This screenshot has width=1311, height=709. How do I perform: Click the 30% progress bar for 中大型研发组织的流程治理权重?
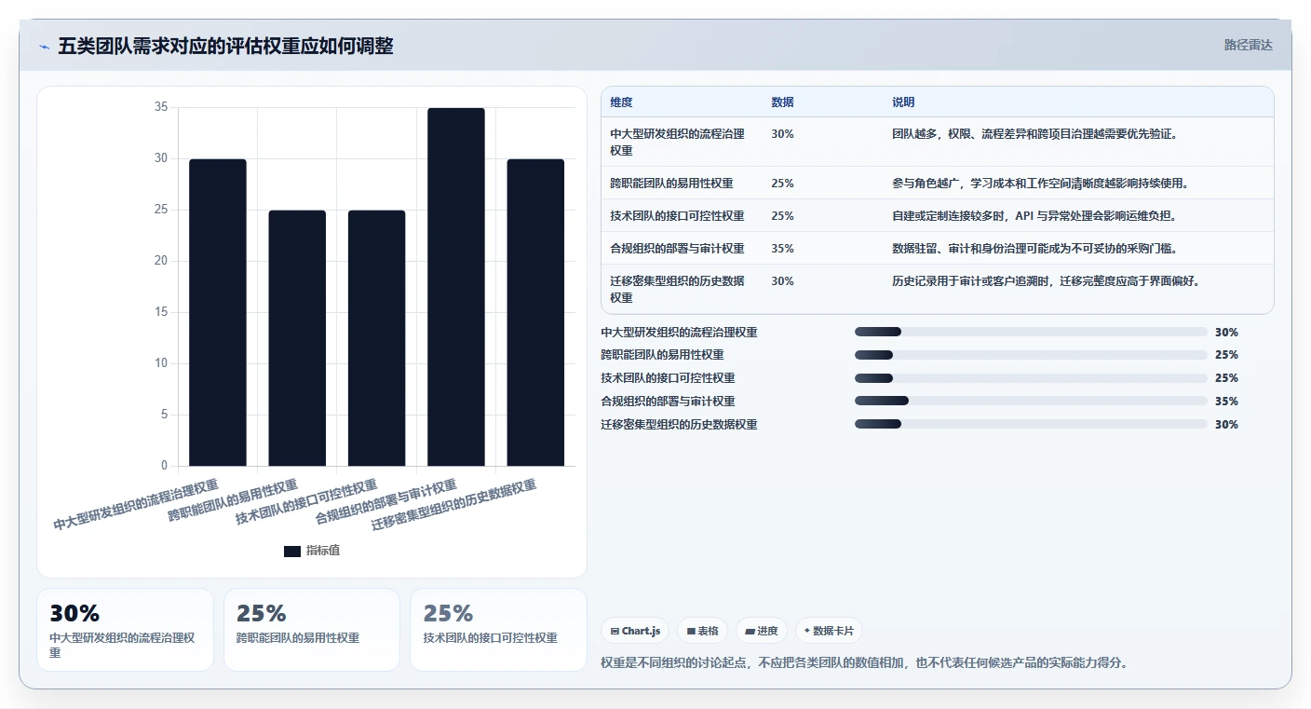1031,332
